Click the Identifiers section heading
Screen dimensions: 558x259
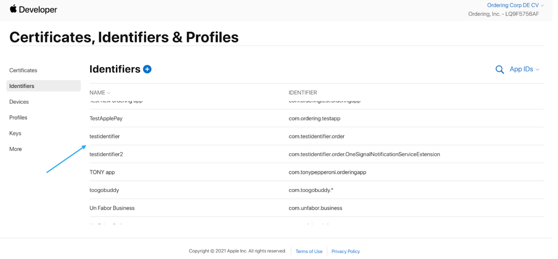click(x=115, y=69)
